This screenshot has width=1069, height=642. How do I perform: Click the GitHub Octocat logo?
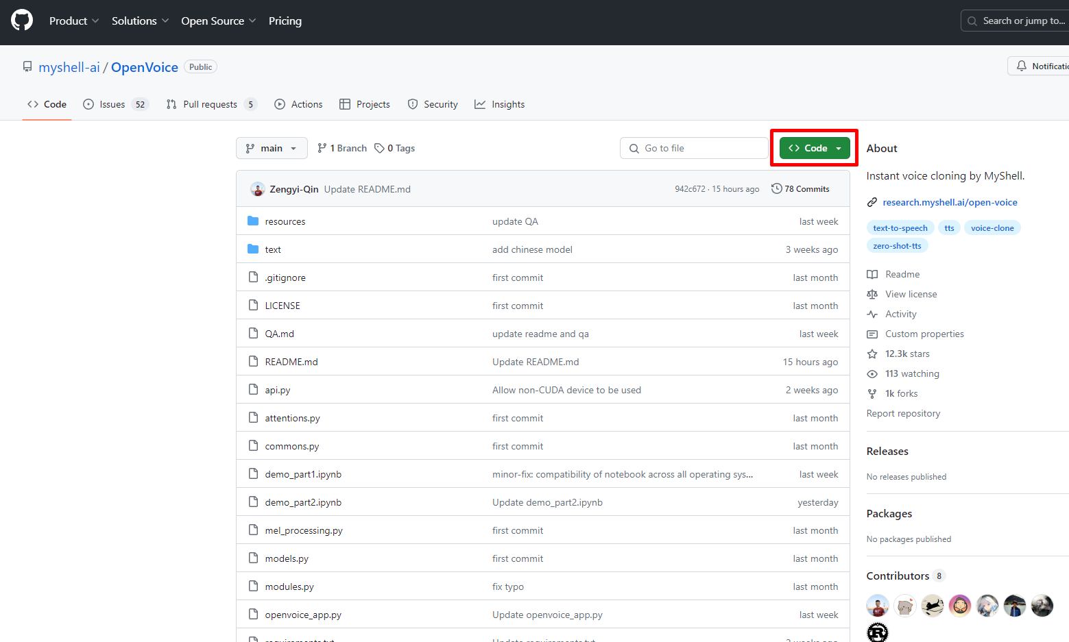[x=22, y=21]
